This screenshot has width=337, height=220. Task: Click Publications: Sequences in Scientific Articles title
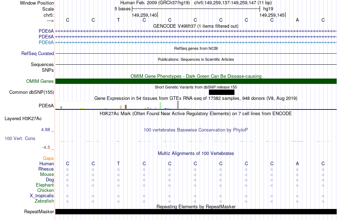[196, 59]
